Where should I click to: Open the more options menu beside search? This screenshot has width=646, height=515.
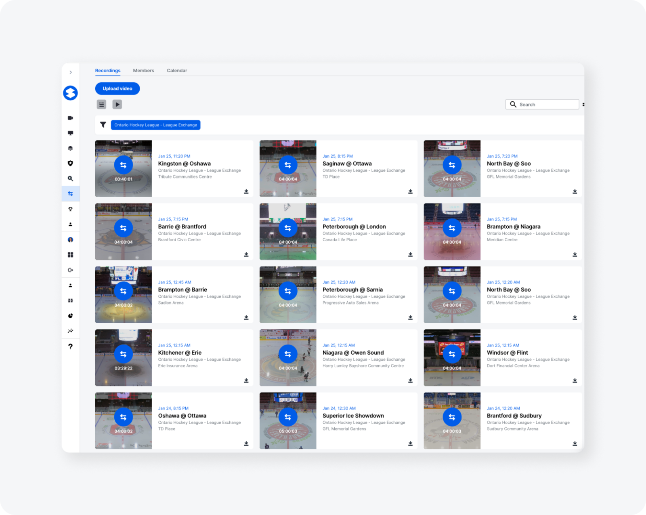click(x=583, y=105)
